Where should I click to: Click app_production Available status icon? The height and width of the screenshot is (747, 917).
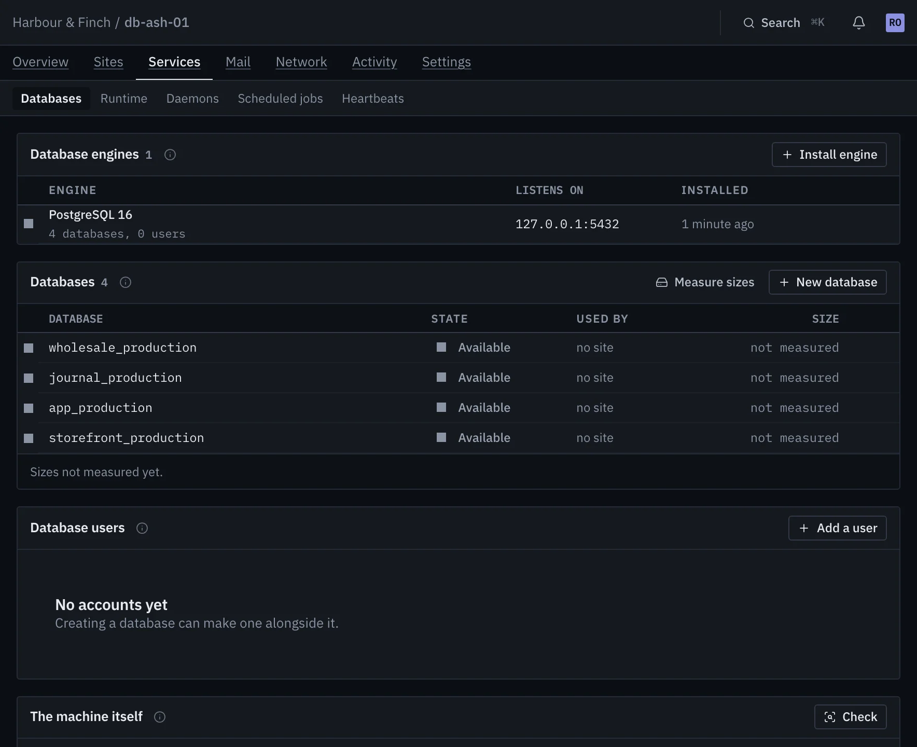pyautogui.click(x=441, y=407)
